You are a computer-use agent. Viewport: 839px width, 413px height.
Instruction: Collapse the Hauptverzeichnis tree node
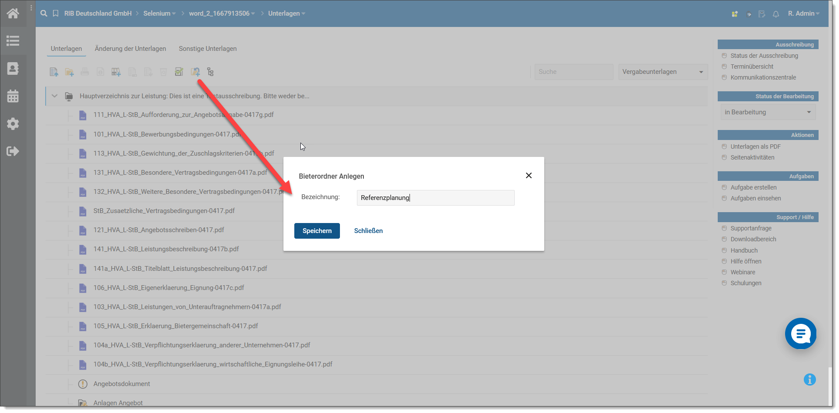click(55, 96)
